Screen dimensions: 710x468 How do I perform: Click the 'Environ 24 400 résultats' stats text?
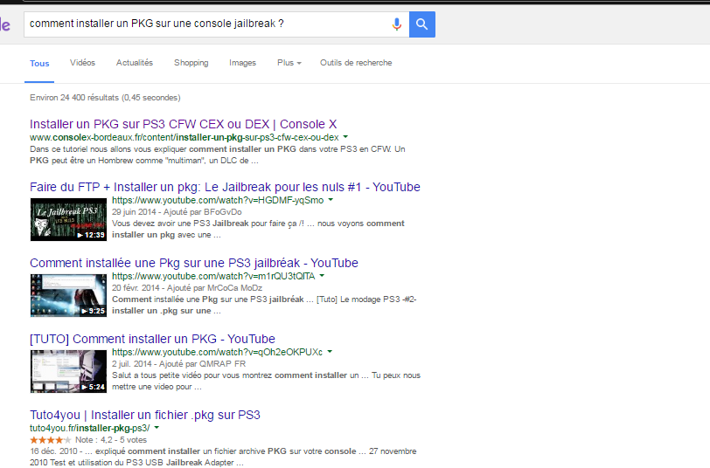(x=105, y=97)
